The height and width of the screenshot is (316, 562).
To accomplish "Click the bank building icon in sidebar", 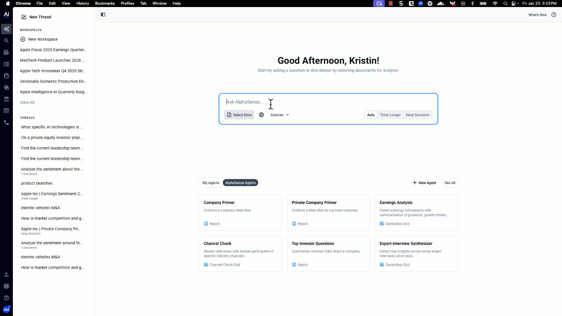I will pyautogui.click(x=6, y=99).
